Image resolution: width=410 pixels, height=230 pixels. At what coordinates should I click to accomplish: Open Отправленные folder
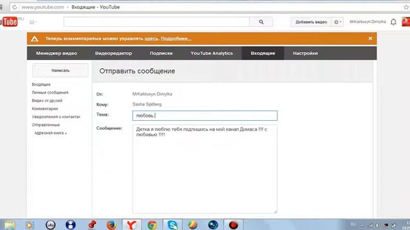45,125
